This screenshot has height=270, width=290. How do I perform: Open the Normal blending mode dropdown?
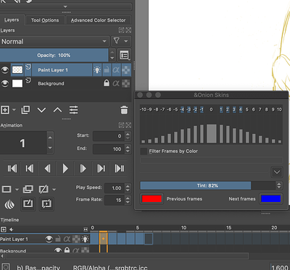pyautogui.click(x=54, y=41)
